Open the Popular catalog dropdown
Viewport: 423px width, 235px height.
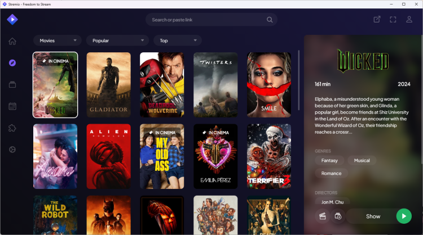tap(117, 40)
